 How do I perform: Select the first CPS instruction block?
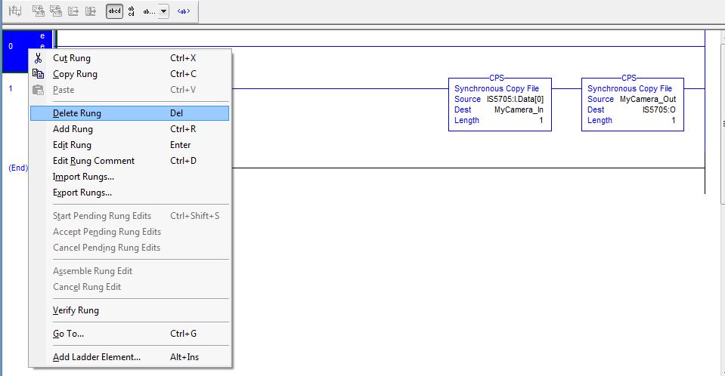(x=499, y=104)
